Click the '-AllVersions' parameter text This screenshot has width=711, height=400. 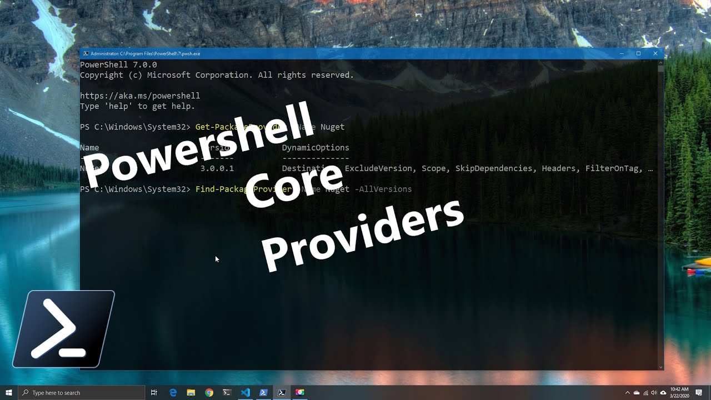coord(383,189)
